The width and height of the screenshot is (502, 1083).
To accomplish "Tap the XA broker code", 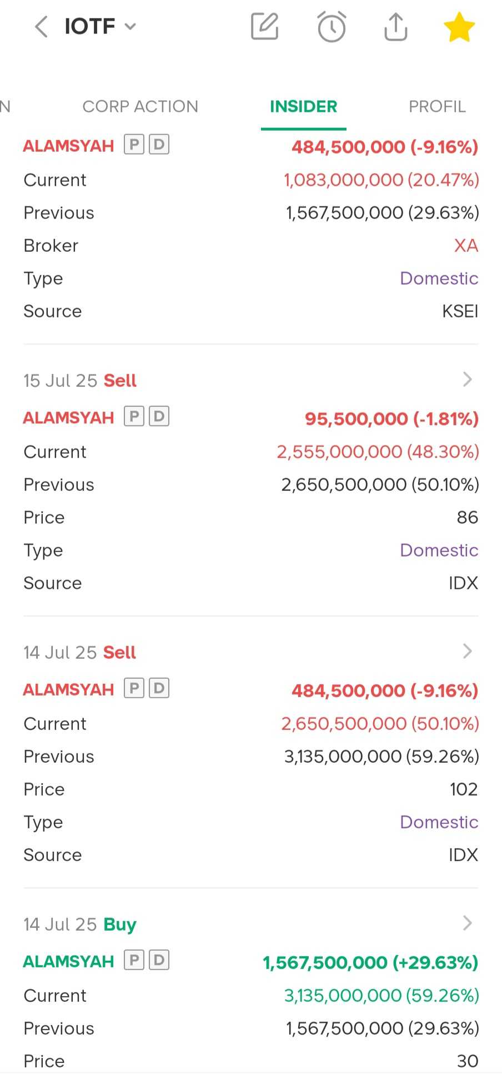I will pos(466,245).
